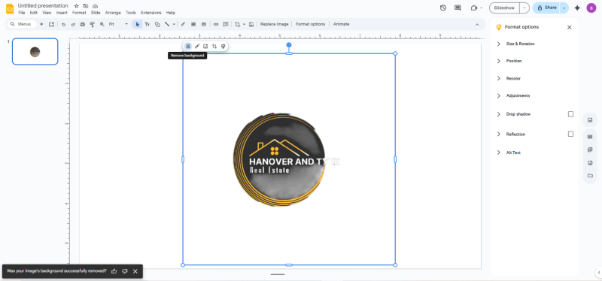Open the Insert menu

click(62, 13)
